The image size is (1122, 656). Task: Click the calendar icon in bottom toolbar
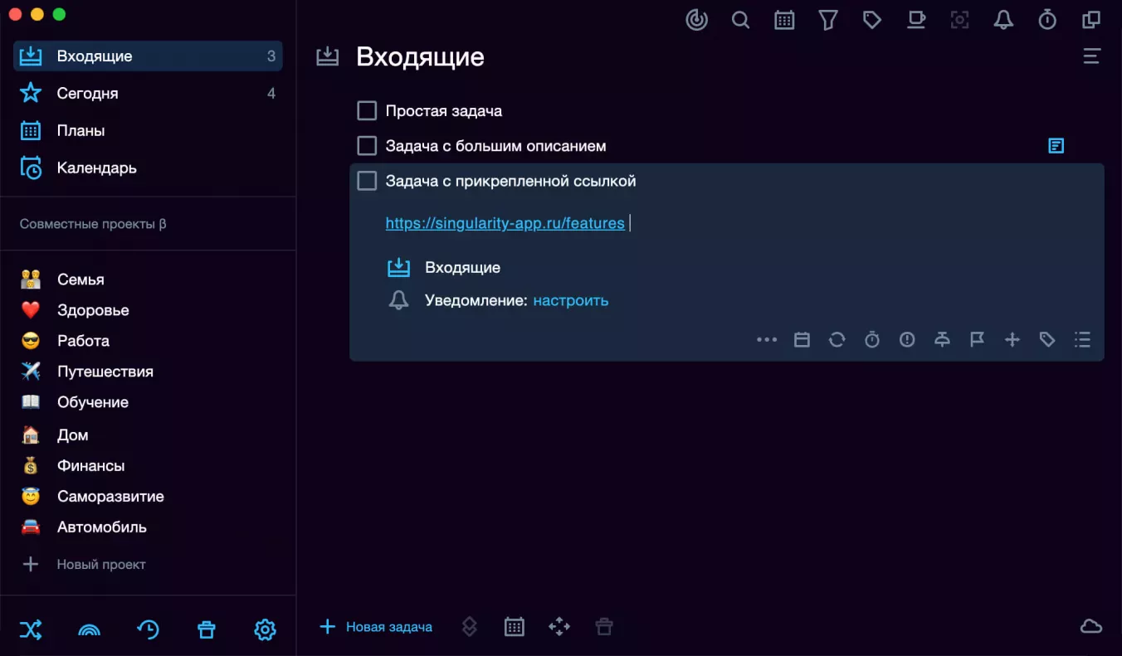[x=515, y=627]
